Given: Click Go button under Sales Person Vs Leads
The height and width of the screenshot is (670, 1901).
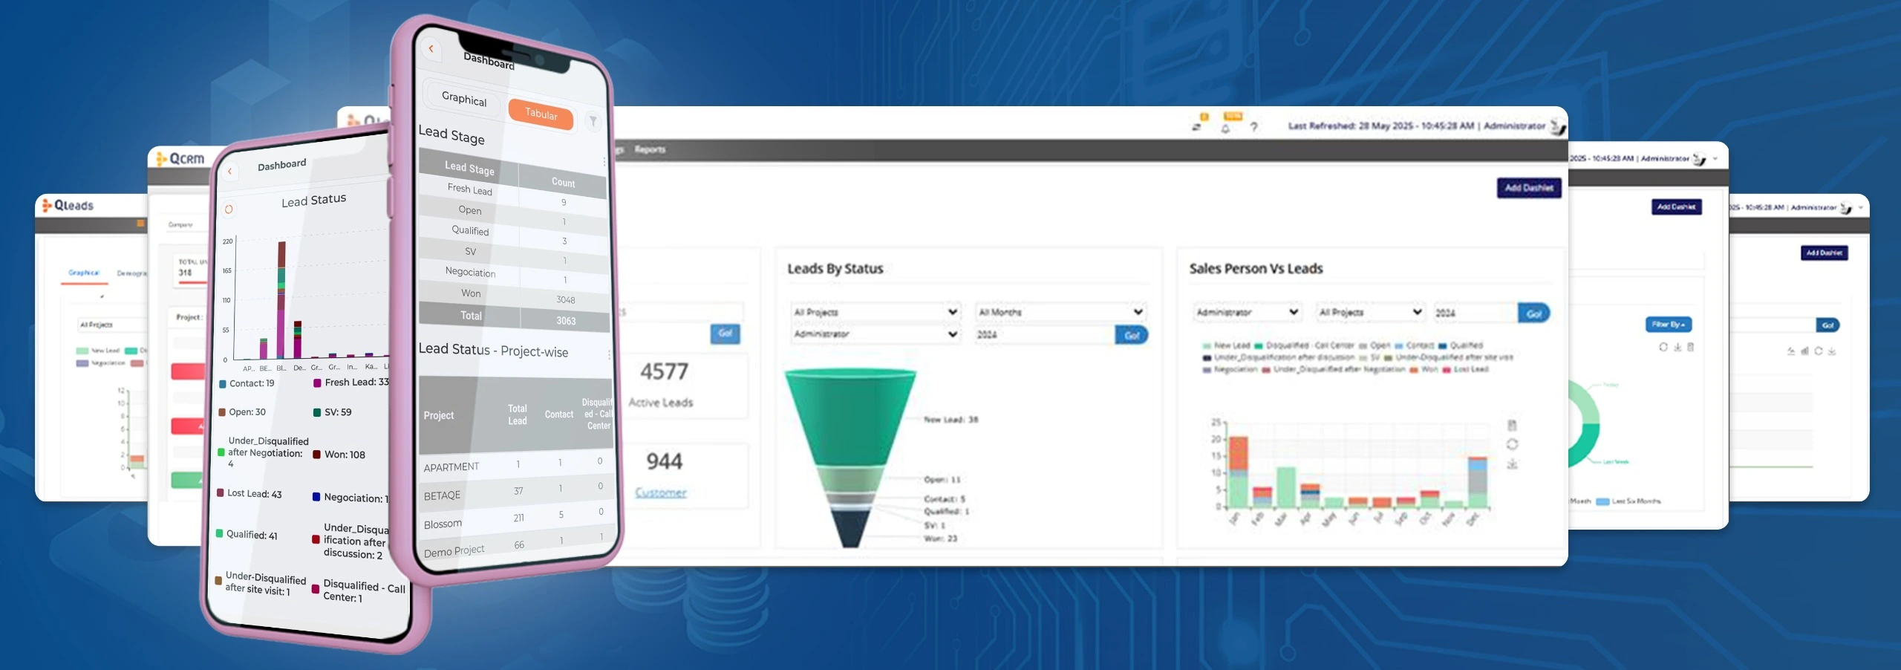Looking at the screenshot, I should [1534, 313].
